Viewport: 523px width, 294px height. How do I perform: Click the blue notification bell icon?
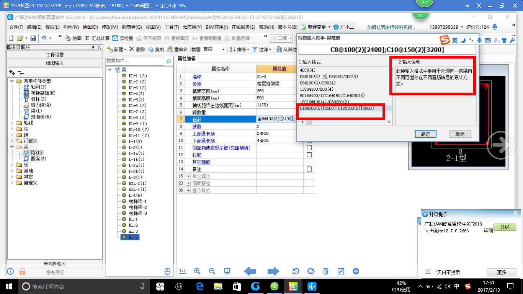click(495, 27)
